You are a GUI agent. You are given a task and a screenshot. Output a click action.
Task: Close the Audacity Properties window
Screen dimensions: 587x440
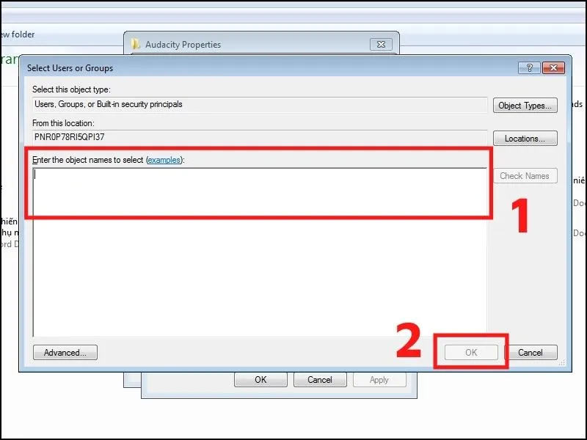381,44
